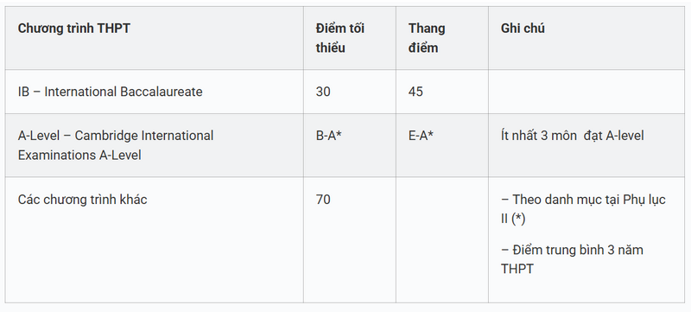Select 'Examinations A-Level' second line of text

tap(79, 155)
